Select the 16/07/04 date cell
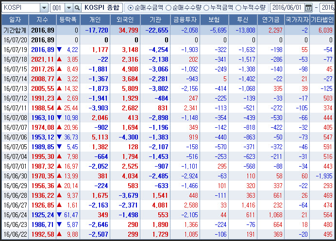 point(15,156)
